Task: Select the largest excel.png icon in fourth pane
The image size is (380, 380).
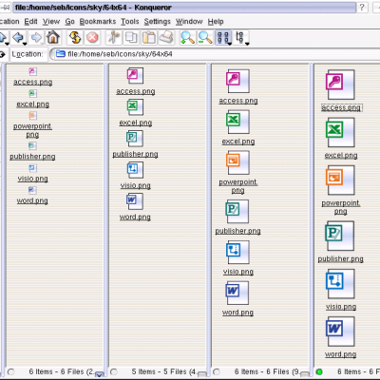Action: coord(340,132)
